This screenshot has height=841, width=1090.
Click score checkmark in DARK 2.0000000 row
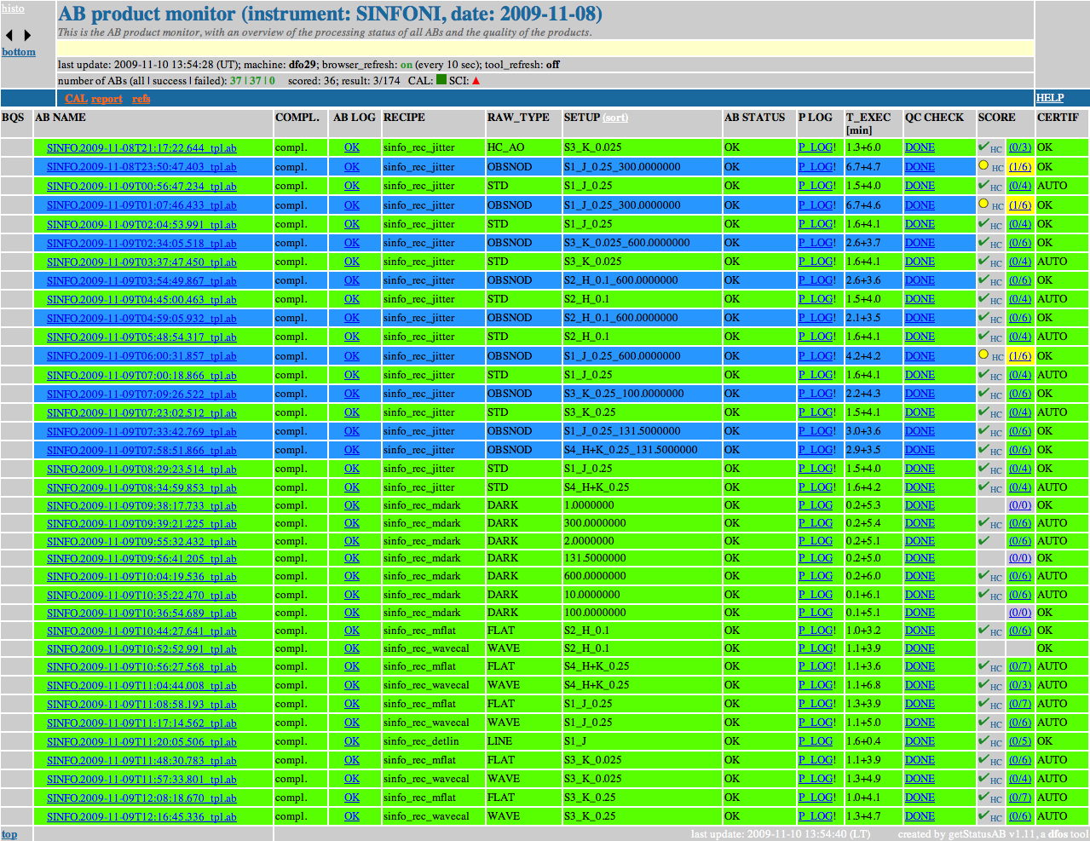(983, 541)
